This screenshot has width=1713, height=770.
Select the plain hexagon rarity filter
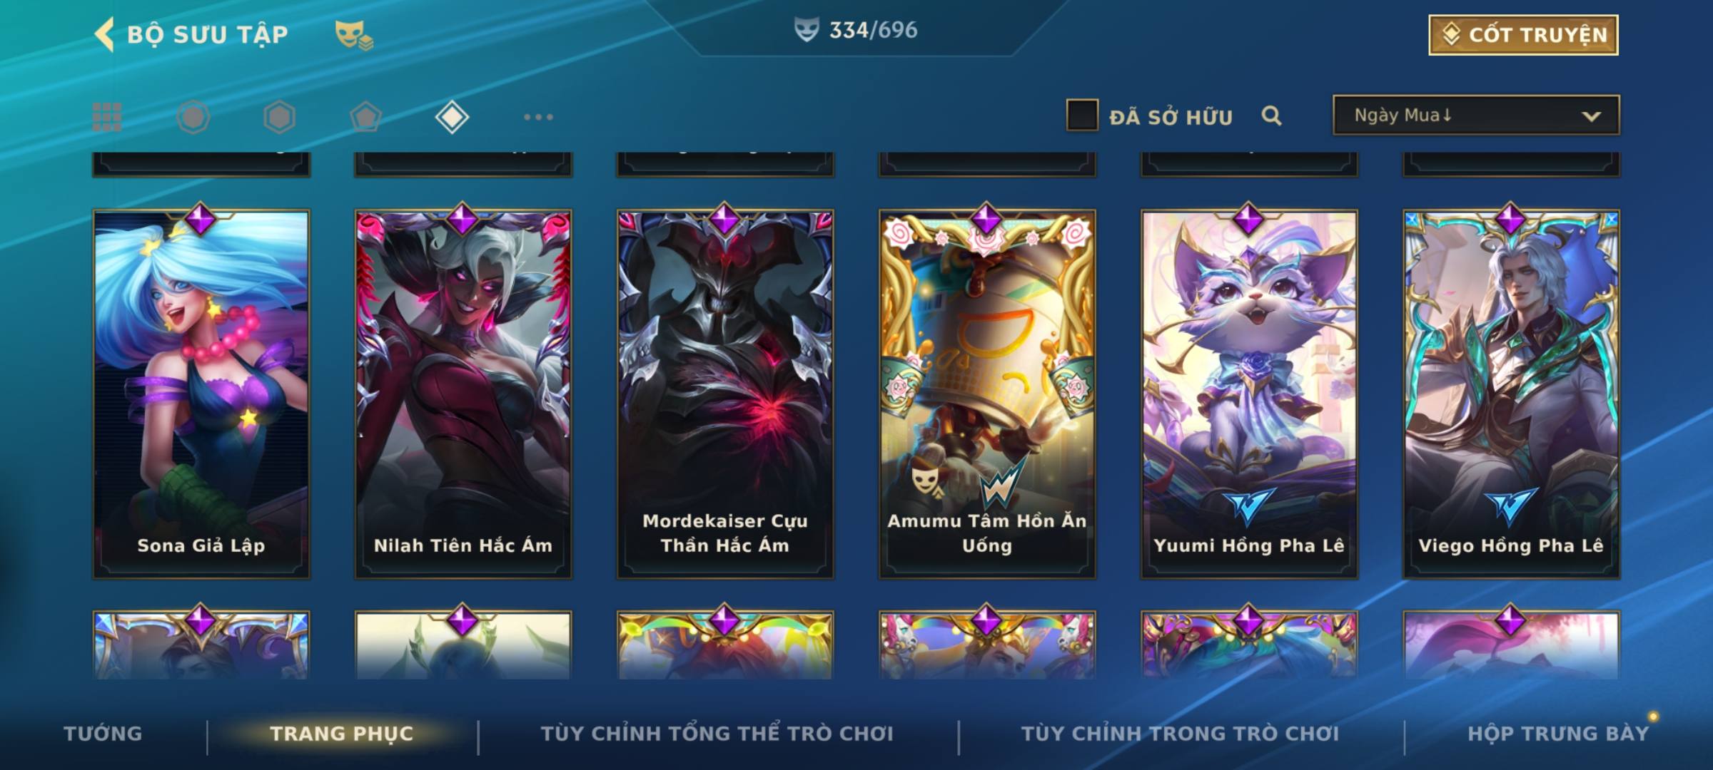pos(279,117)
